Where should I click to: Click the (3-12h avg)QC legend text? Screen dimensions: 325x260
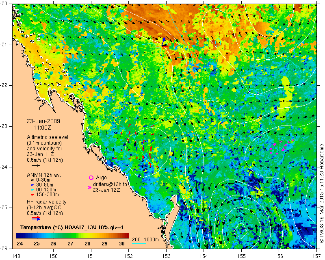pyautogui.click(x=44, y=208)
